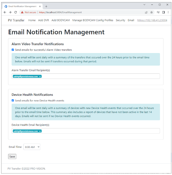Select the Email Notification Management browser tab

click(23, 6)
